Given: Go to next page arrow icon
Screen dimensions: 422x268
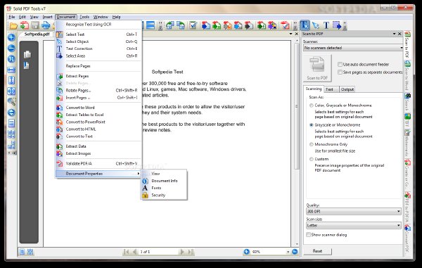Looking at the screenshot, I should (x=182, y=252).
